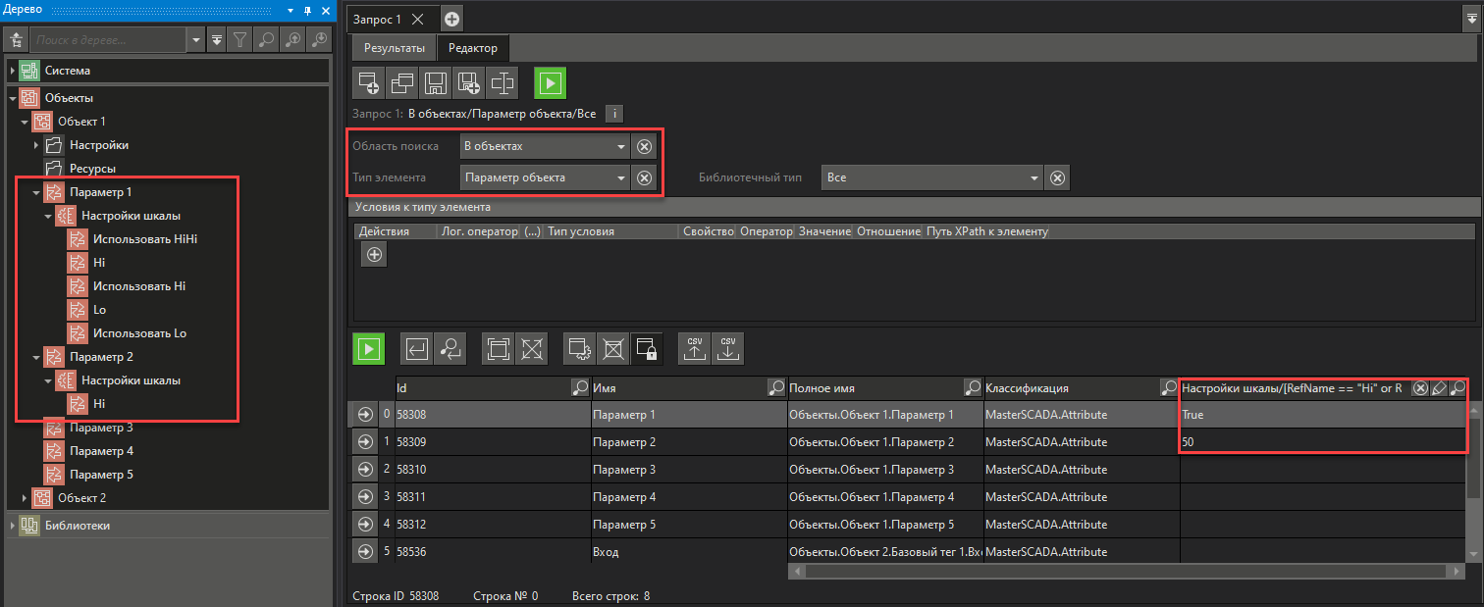Toggle the collapse-all arrow button in tree toolbar
This screenshot has width=1484, height=607.
217,40
